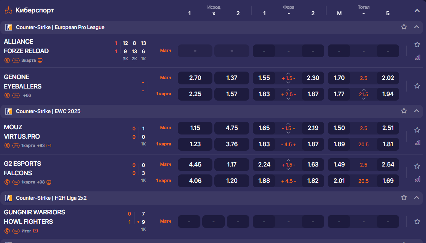Bet 4.45 on G2 Esports match win

(195, 165)
